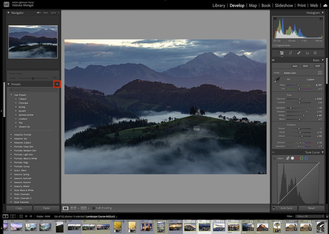Switch profile to B&W
The height and width of the screenshot is (234, 329).
(x=305, y=66)
